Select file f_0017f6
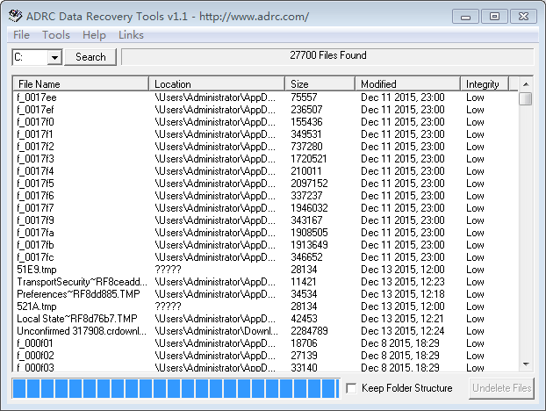The image size is (546, 411). [35, 196]
